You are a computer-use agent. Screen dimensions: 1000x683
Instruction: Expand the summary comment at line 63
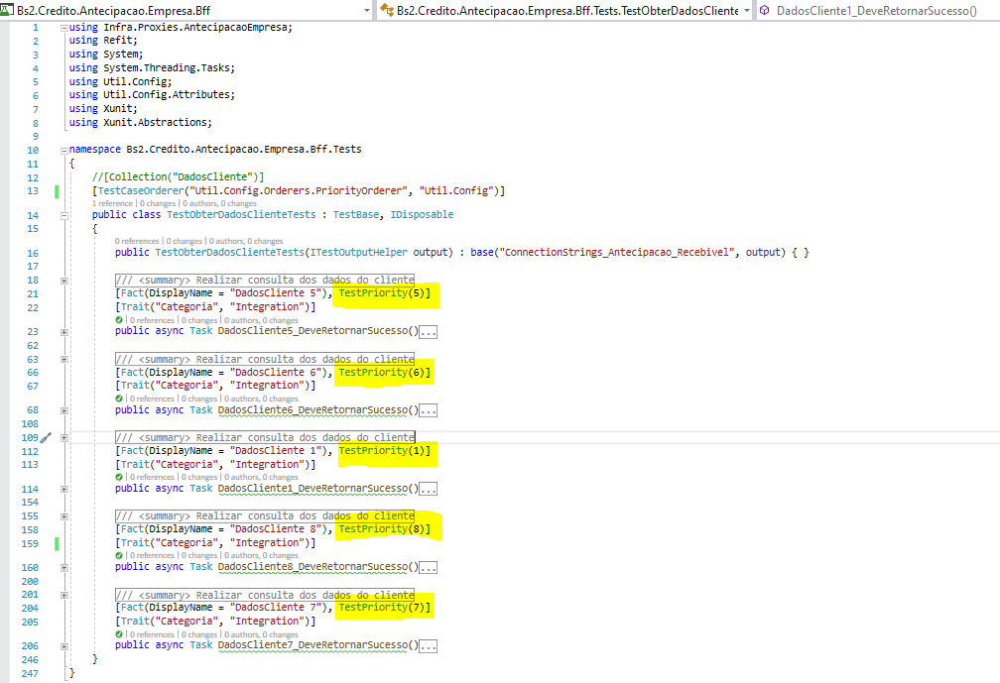click(x=63, y=359)
